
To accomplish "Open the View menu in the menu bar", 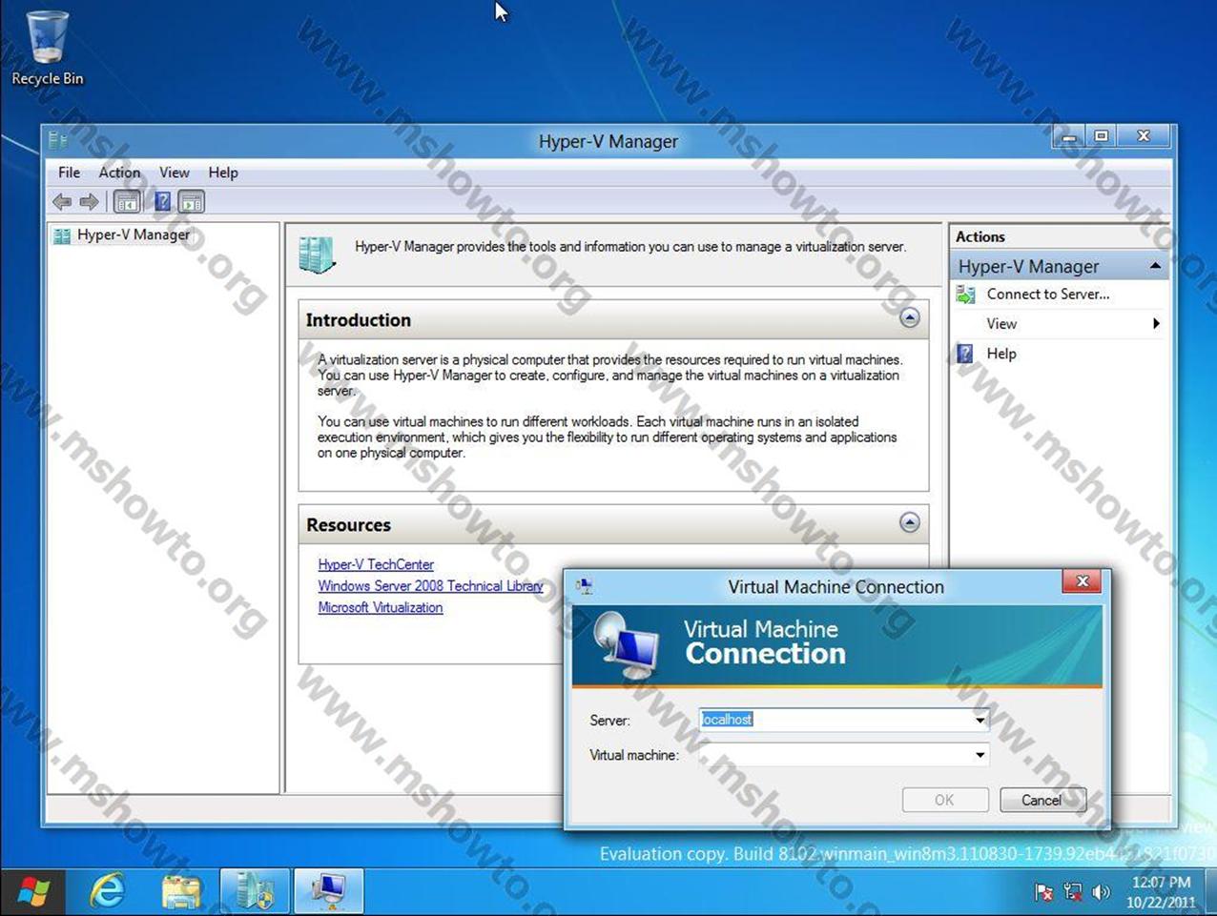I will (x=175, y=173).
